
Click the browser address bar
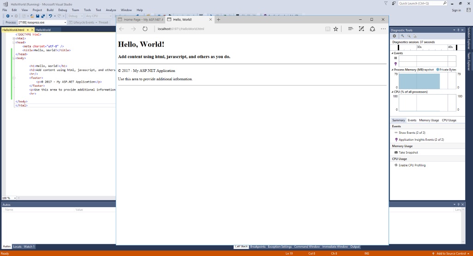tap(231, 29)
